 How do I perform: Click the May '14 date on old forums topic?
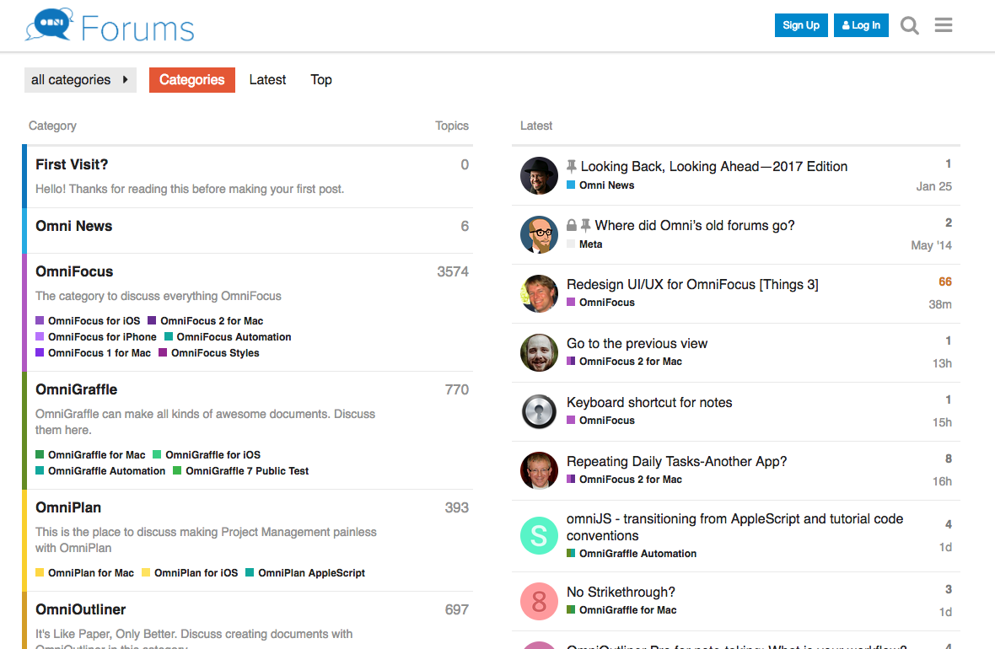932,245
